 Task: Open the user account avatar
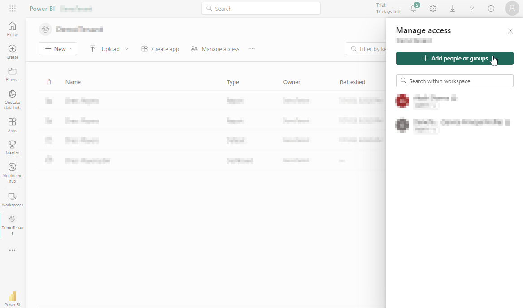point(512,9)
